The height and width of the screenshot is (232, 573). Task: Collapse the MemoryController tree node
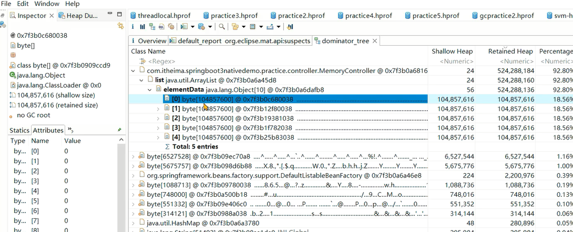134,70
